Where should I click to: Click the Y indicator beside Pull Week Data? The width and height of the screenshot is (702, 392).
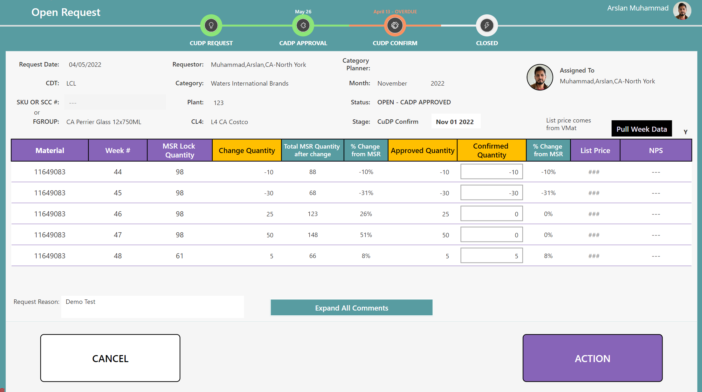point(685,132)
